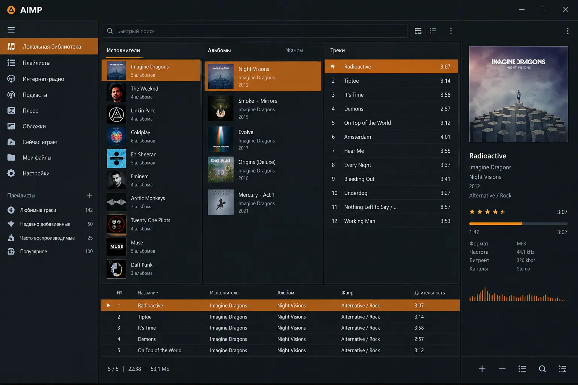This screenshot has height=385, width=578.
Task: Open the three-dot menu next to the view icons
Action: tap(451, 31)
